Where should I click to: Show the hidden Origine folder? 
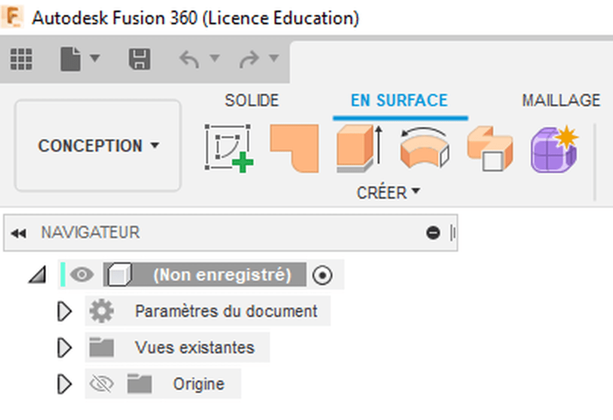pyautogui.click(x=101, y=384)
